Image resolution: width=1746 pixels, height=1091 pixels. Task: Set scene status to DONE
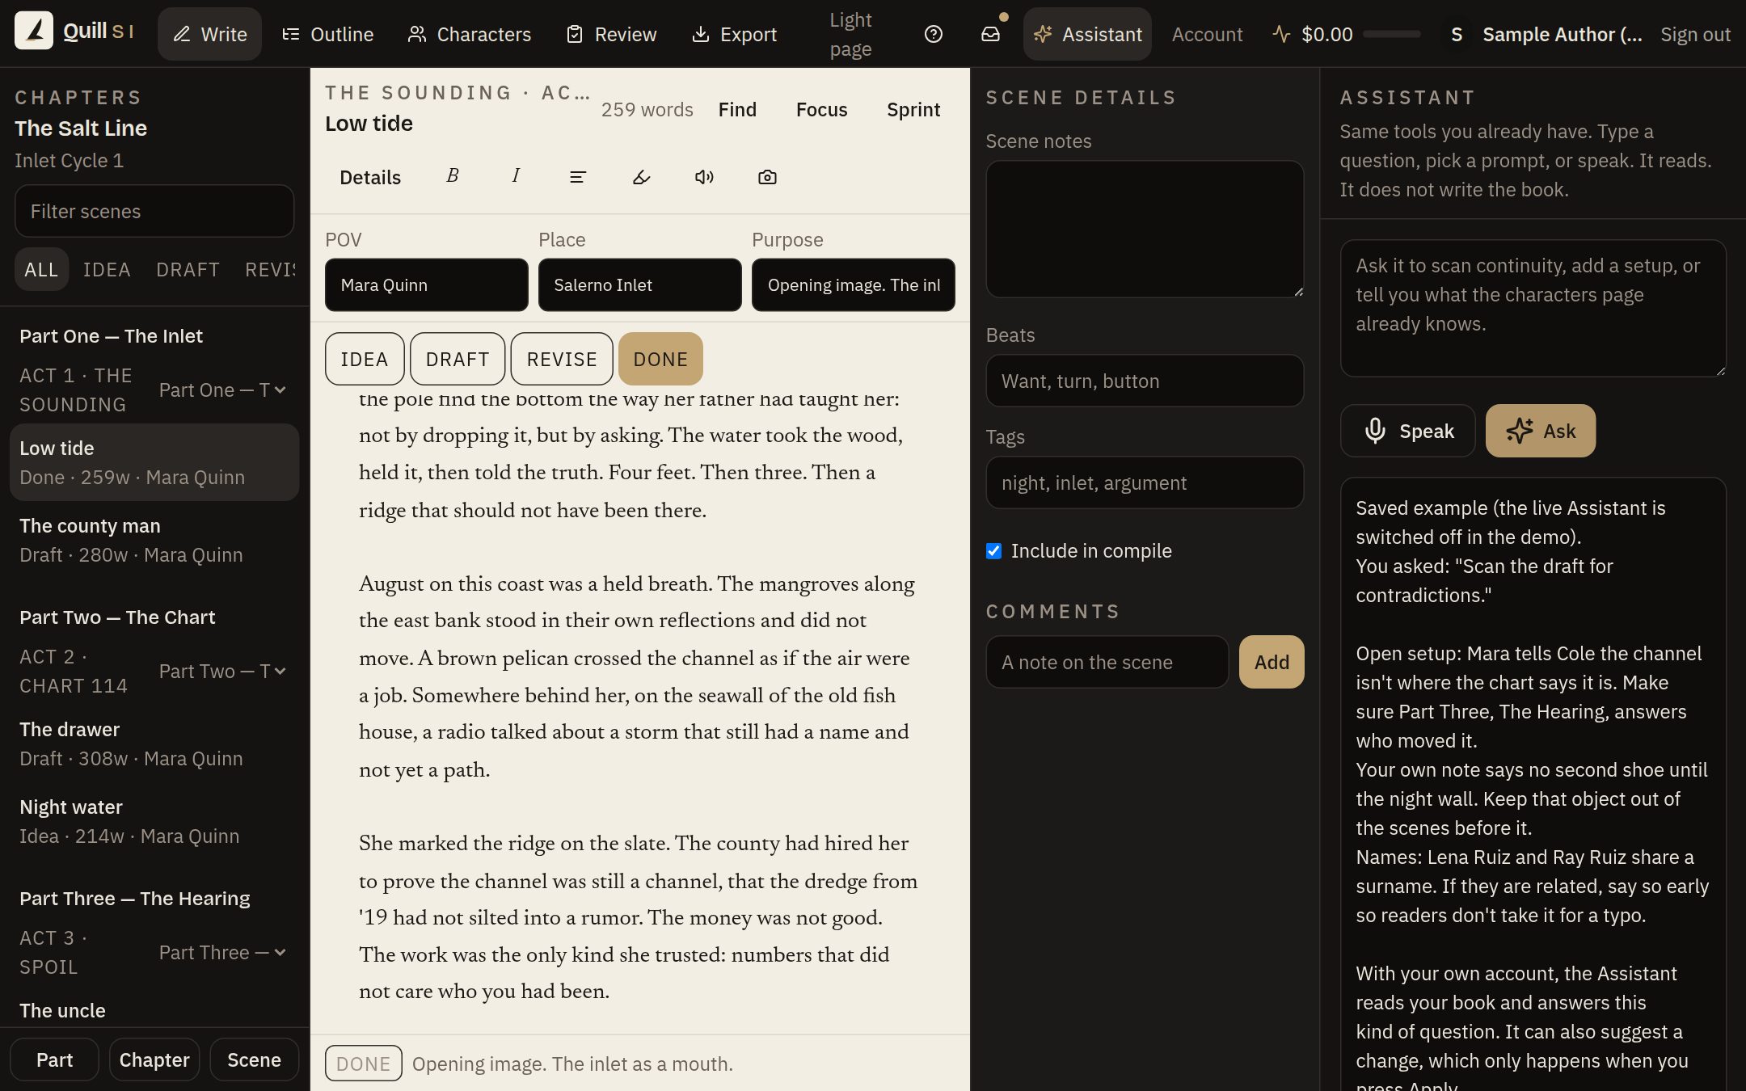(x=660, y=359)
